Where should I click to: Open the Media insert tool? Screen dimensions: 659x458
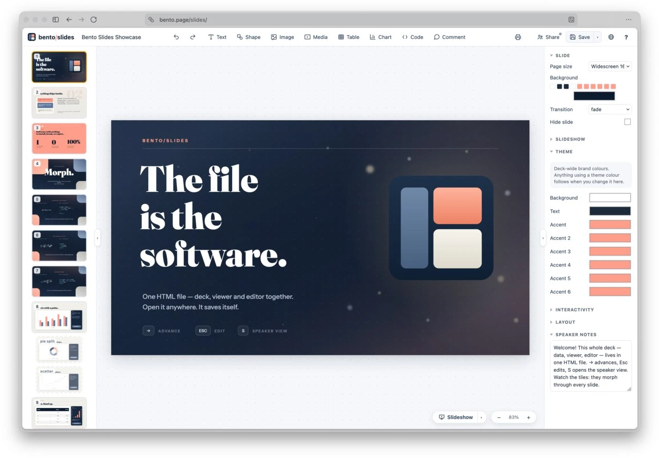click(316, 37)
